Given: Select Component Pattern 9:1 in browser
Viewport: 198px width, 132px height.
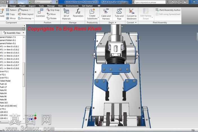Looking at the screenshot, I should 8,43.
